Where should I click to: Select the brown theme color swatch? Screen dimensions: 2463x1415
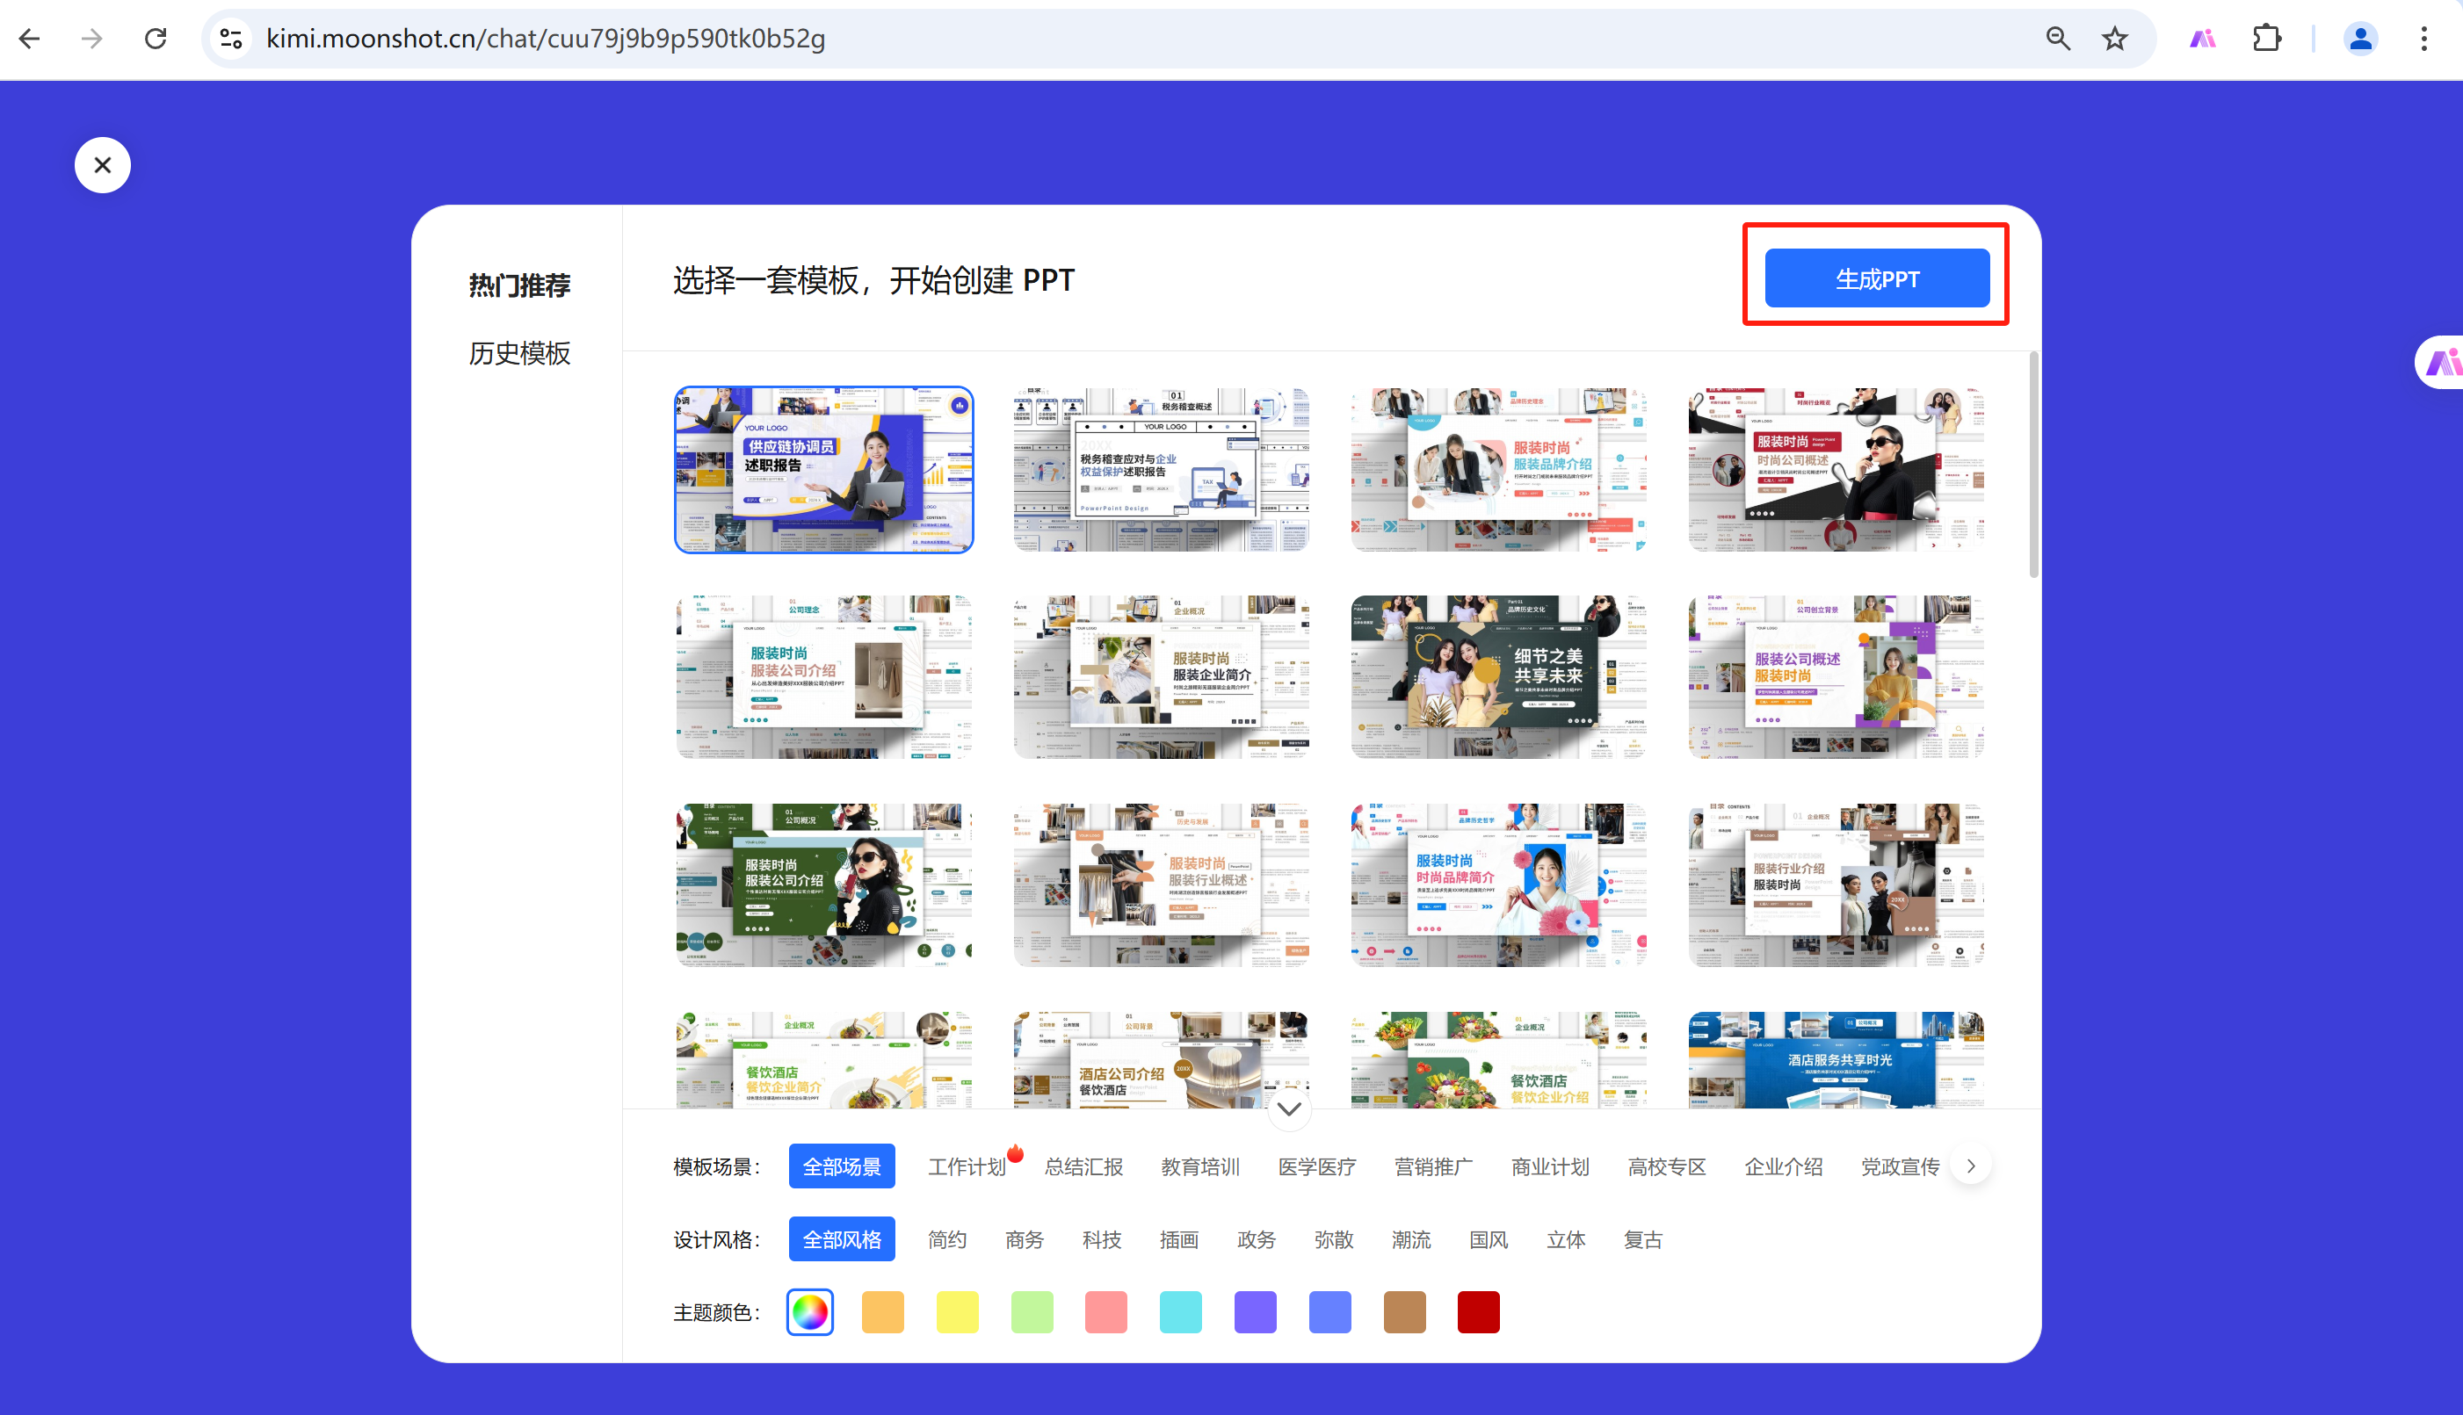click(x=1404, y=1312)
